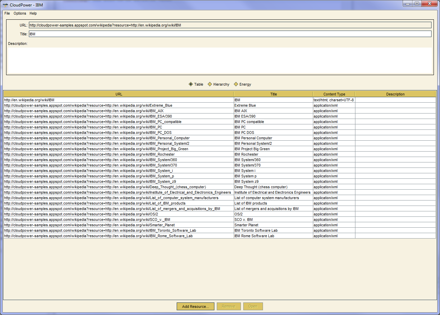The width and height of the screenshot is (440, 315).
Task: Switch to the Hierarchy view radio button
Action: (218, 84)
